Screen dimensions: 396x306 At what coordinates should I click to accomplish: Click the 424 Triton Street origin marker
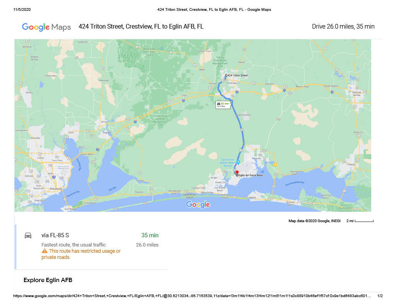click(x=226, y=75)
